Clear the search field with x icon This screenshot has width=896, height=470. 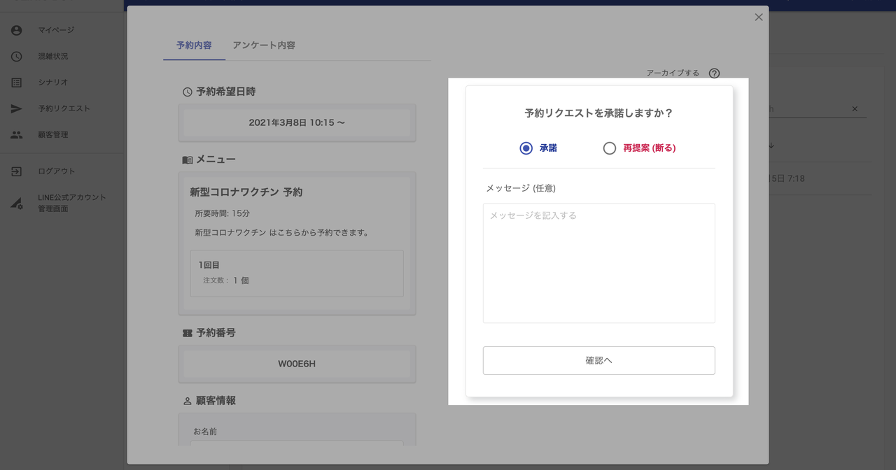[855, 109]
